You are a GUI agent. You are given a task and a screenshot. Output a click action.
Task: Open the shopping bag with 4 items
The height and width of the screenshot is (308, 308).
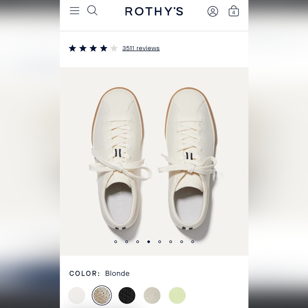[x=234, y=11]
